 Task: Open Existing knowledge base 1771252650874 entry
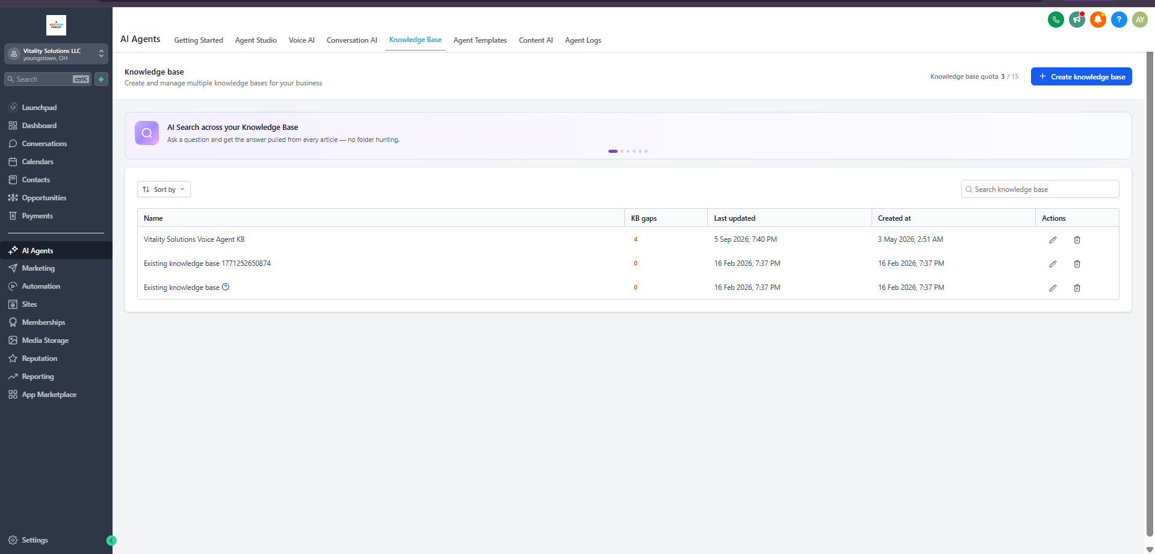[207, 263]
